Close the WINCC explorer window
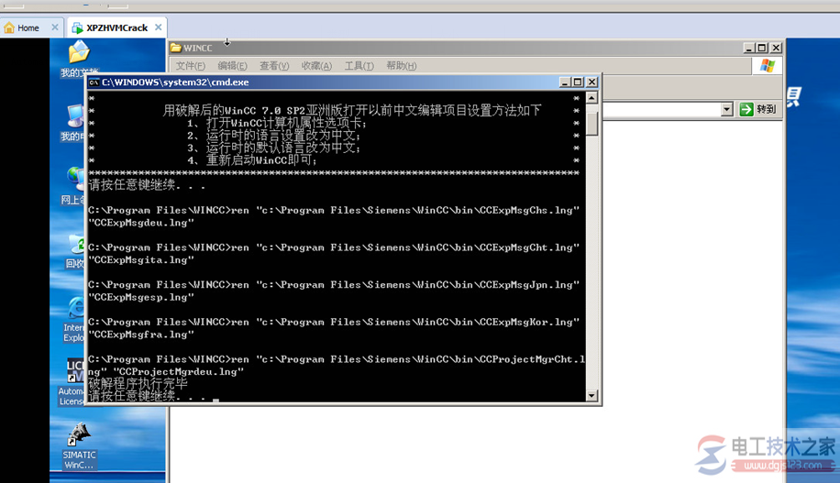The width and height of the screenshot is (840, 483). point(776,48)
